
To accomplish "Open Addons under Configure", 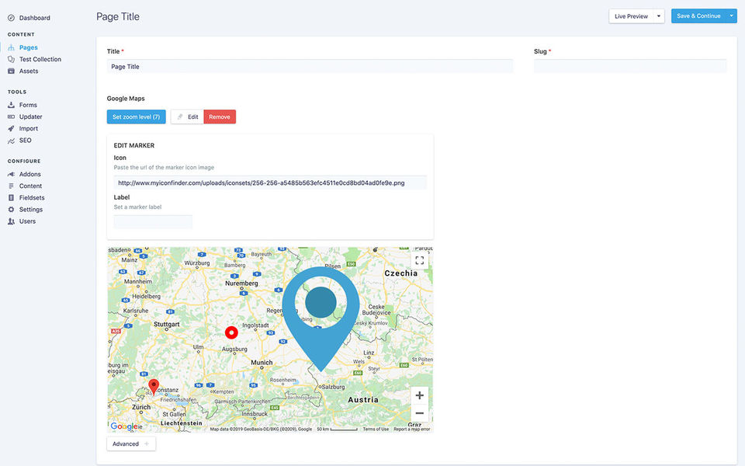I will (x=30, y=175).
